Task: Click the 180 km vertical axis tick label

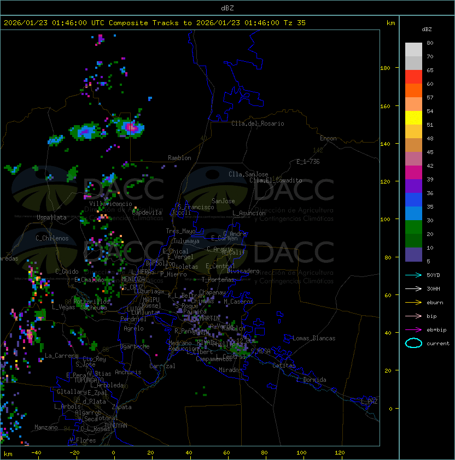Action: click(385, 68)
